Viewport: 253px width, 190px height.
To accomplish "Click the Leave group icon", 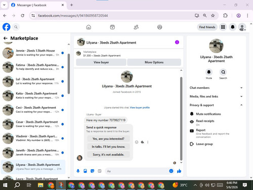I will coord(192,144).
